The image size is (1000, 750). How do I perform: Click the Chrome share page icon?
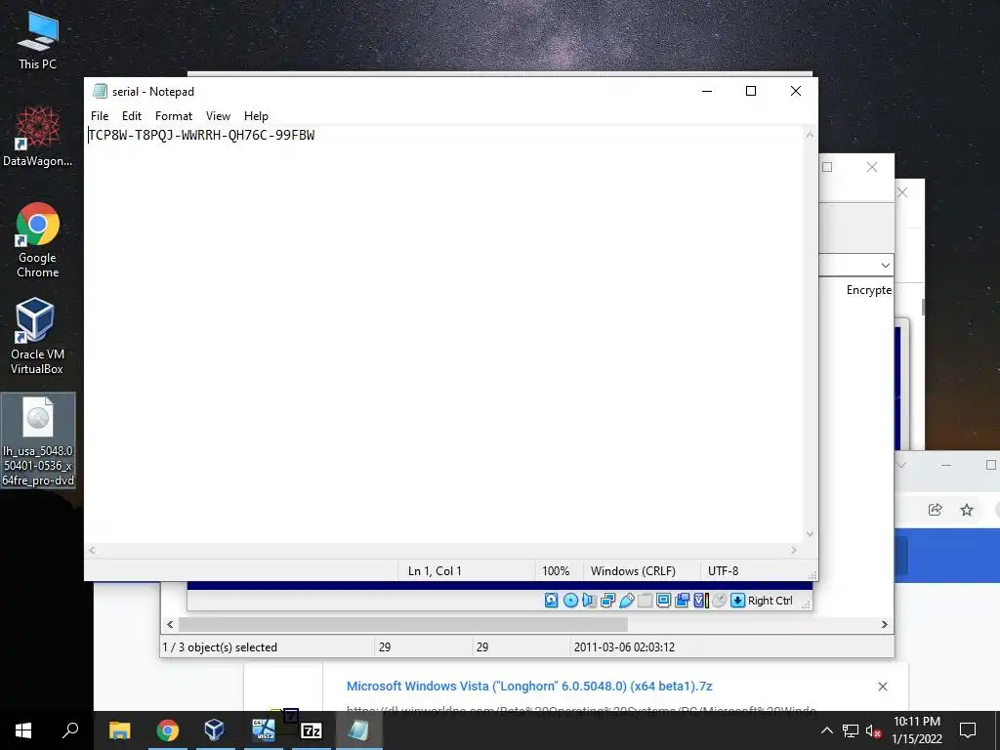[x=935, y=510]
